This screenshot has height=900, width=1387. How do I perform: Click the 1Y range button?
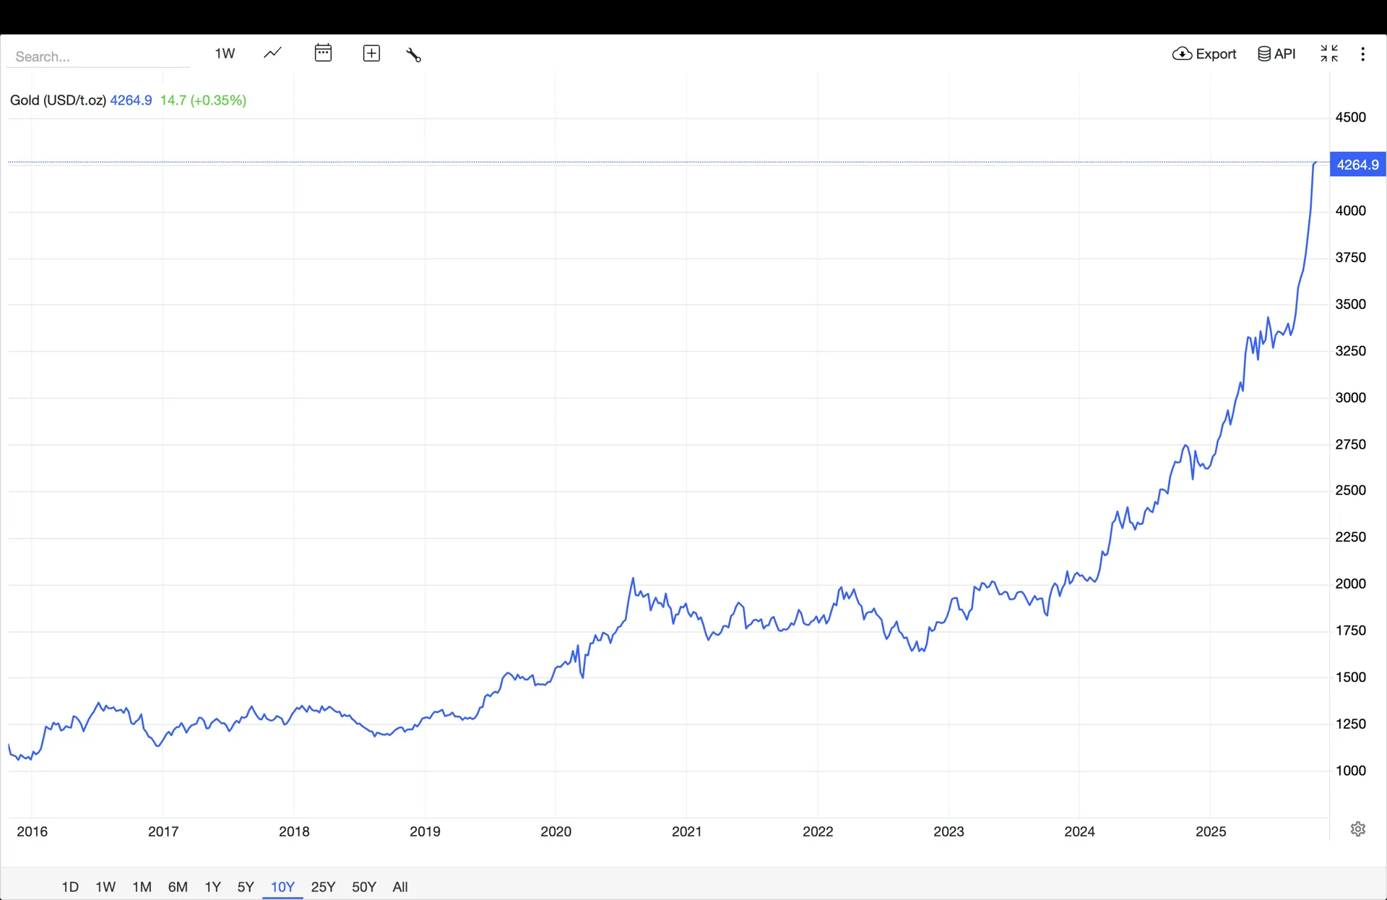212,886
